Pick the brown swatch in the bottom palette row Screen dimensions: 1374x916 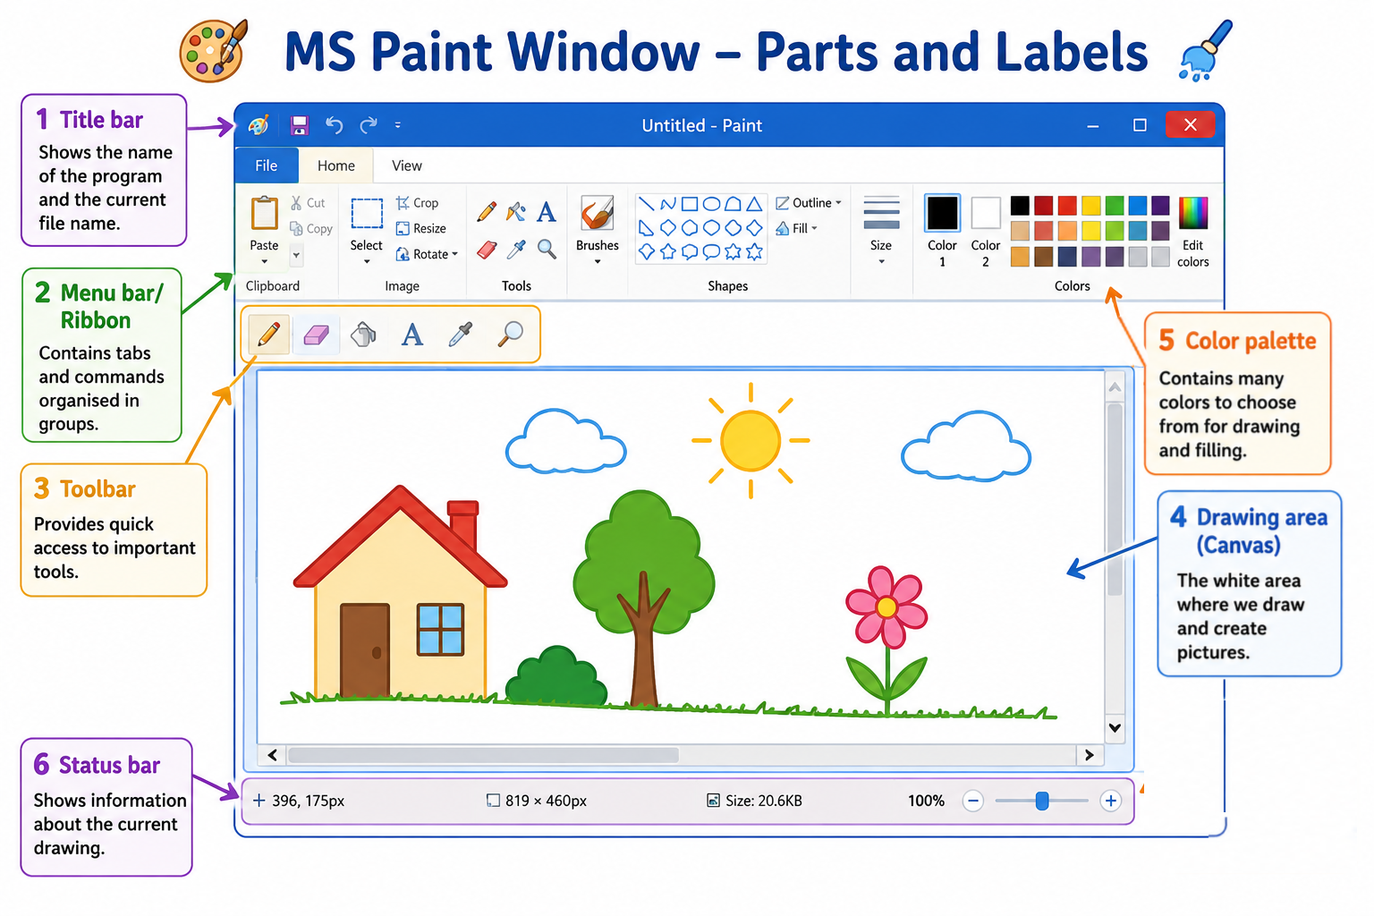[x=1043, y=258]
